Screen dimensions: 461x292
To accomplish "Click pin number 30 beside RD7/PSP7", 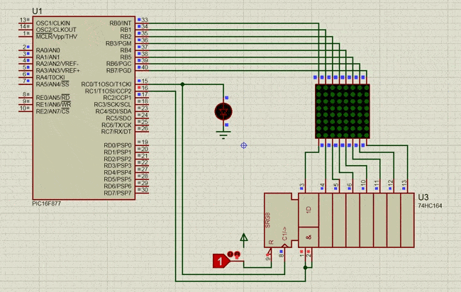I will [145, 190].
